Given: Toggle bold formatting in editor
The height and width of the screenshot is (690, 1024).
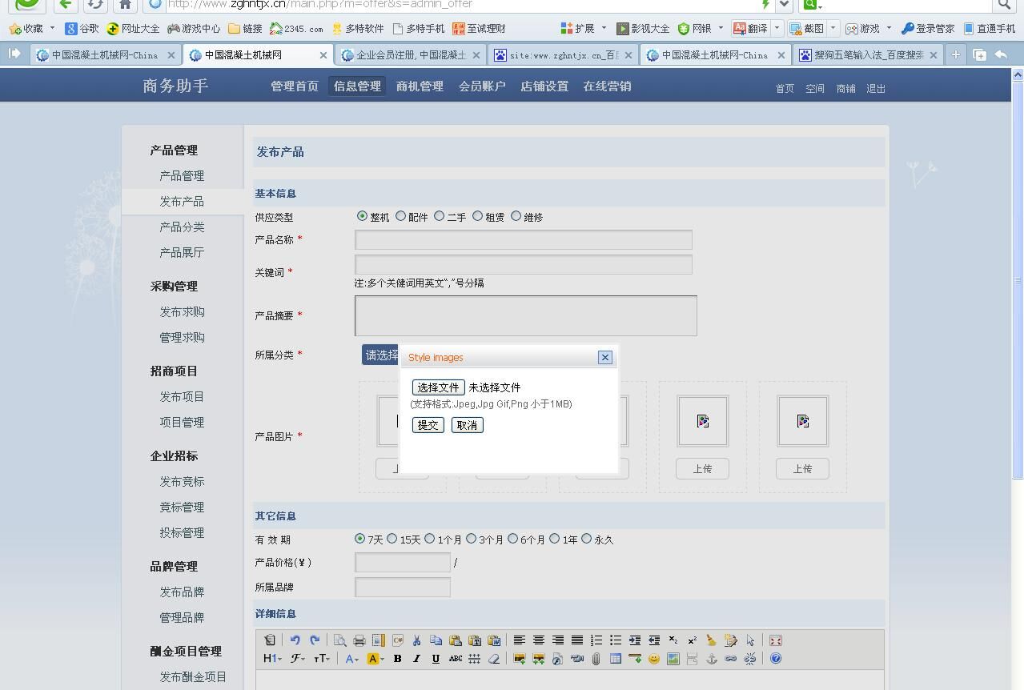Looking at the screenshot, I should (x=397, y=659).
